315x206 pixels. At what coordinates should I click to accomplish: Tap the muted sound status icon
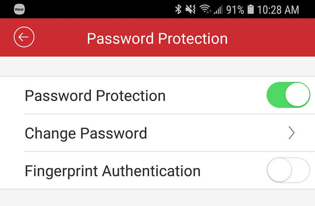[190, 10]
